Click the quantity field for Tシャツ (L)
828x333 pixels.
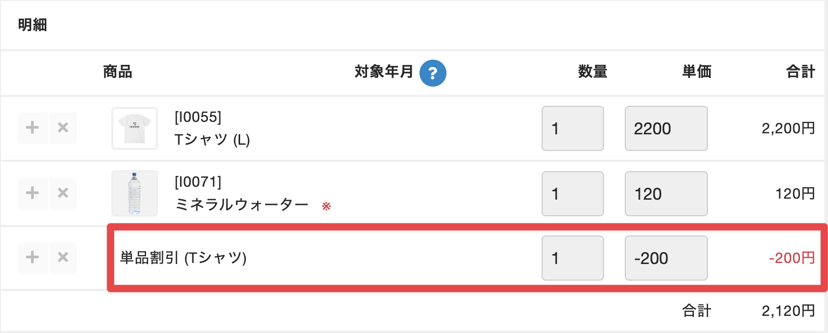(572, 129)
